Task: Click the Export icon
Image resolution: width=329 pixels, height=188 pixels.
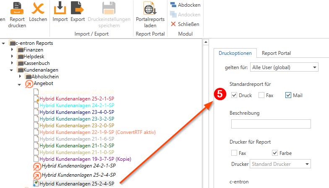Action: (x=77, y=8)
